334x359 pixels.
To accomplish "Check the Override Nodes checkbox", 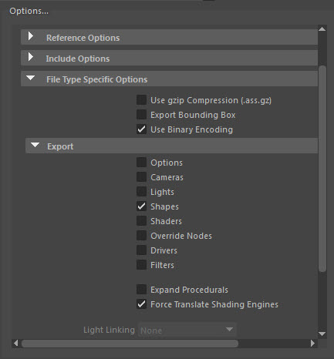I will 141,236.
